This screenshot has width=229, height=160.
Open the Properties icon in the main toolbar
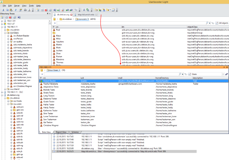pos(20,10)
